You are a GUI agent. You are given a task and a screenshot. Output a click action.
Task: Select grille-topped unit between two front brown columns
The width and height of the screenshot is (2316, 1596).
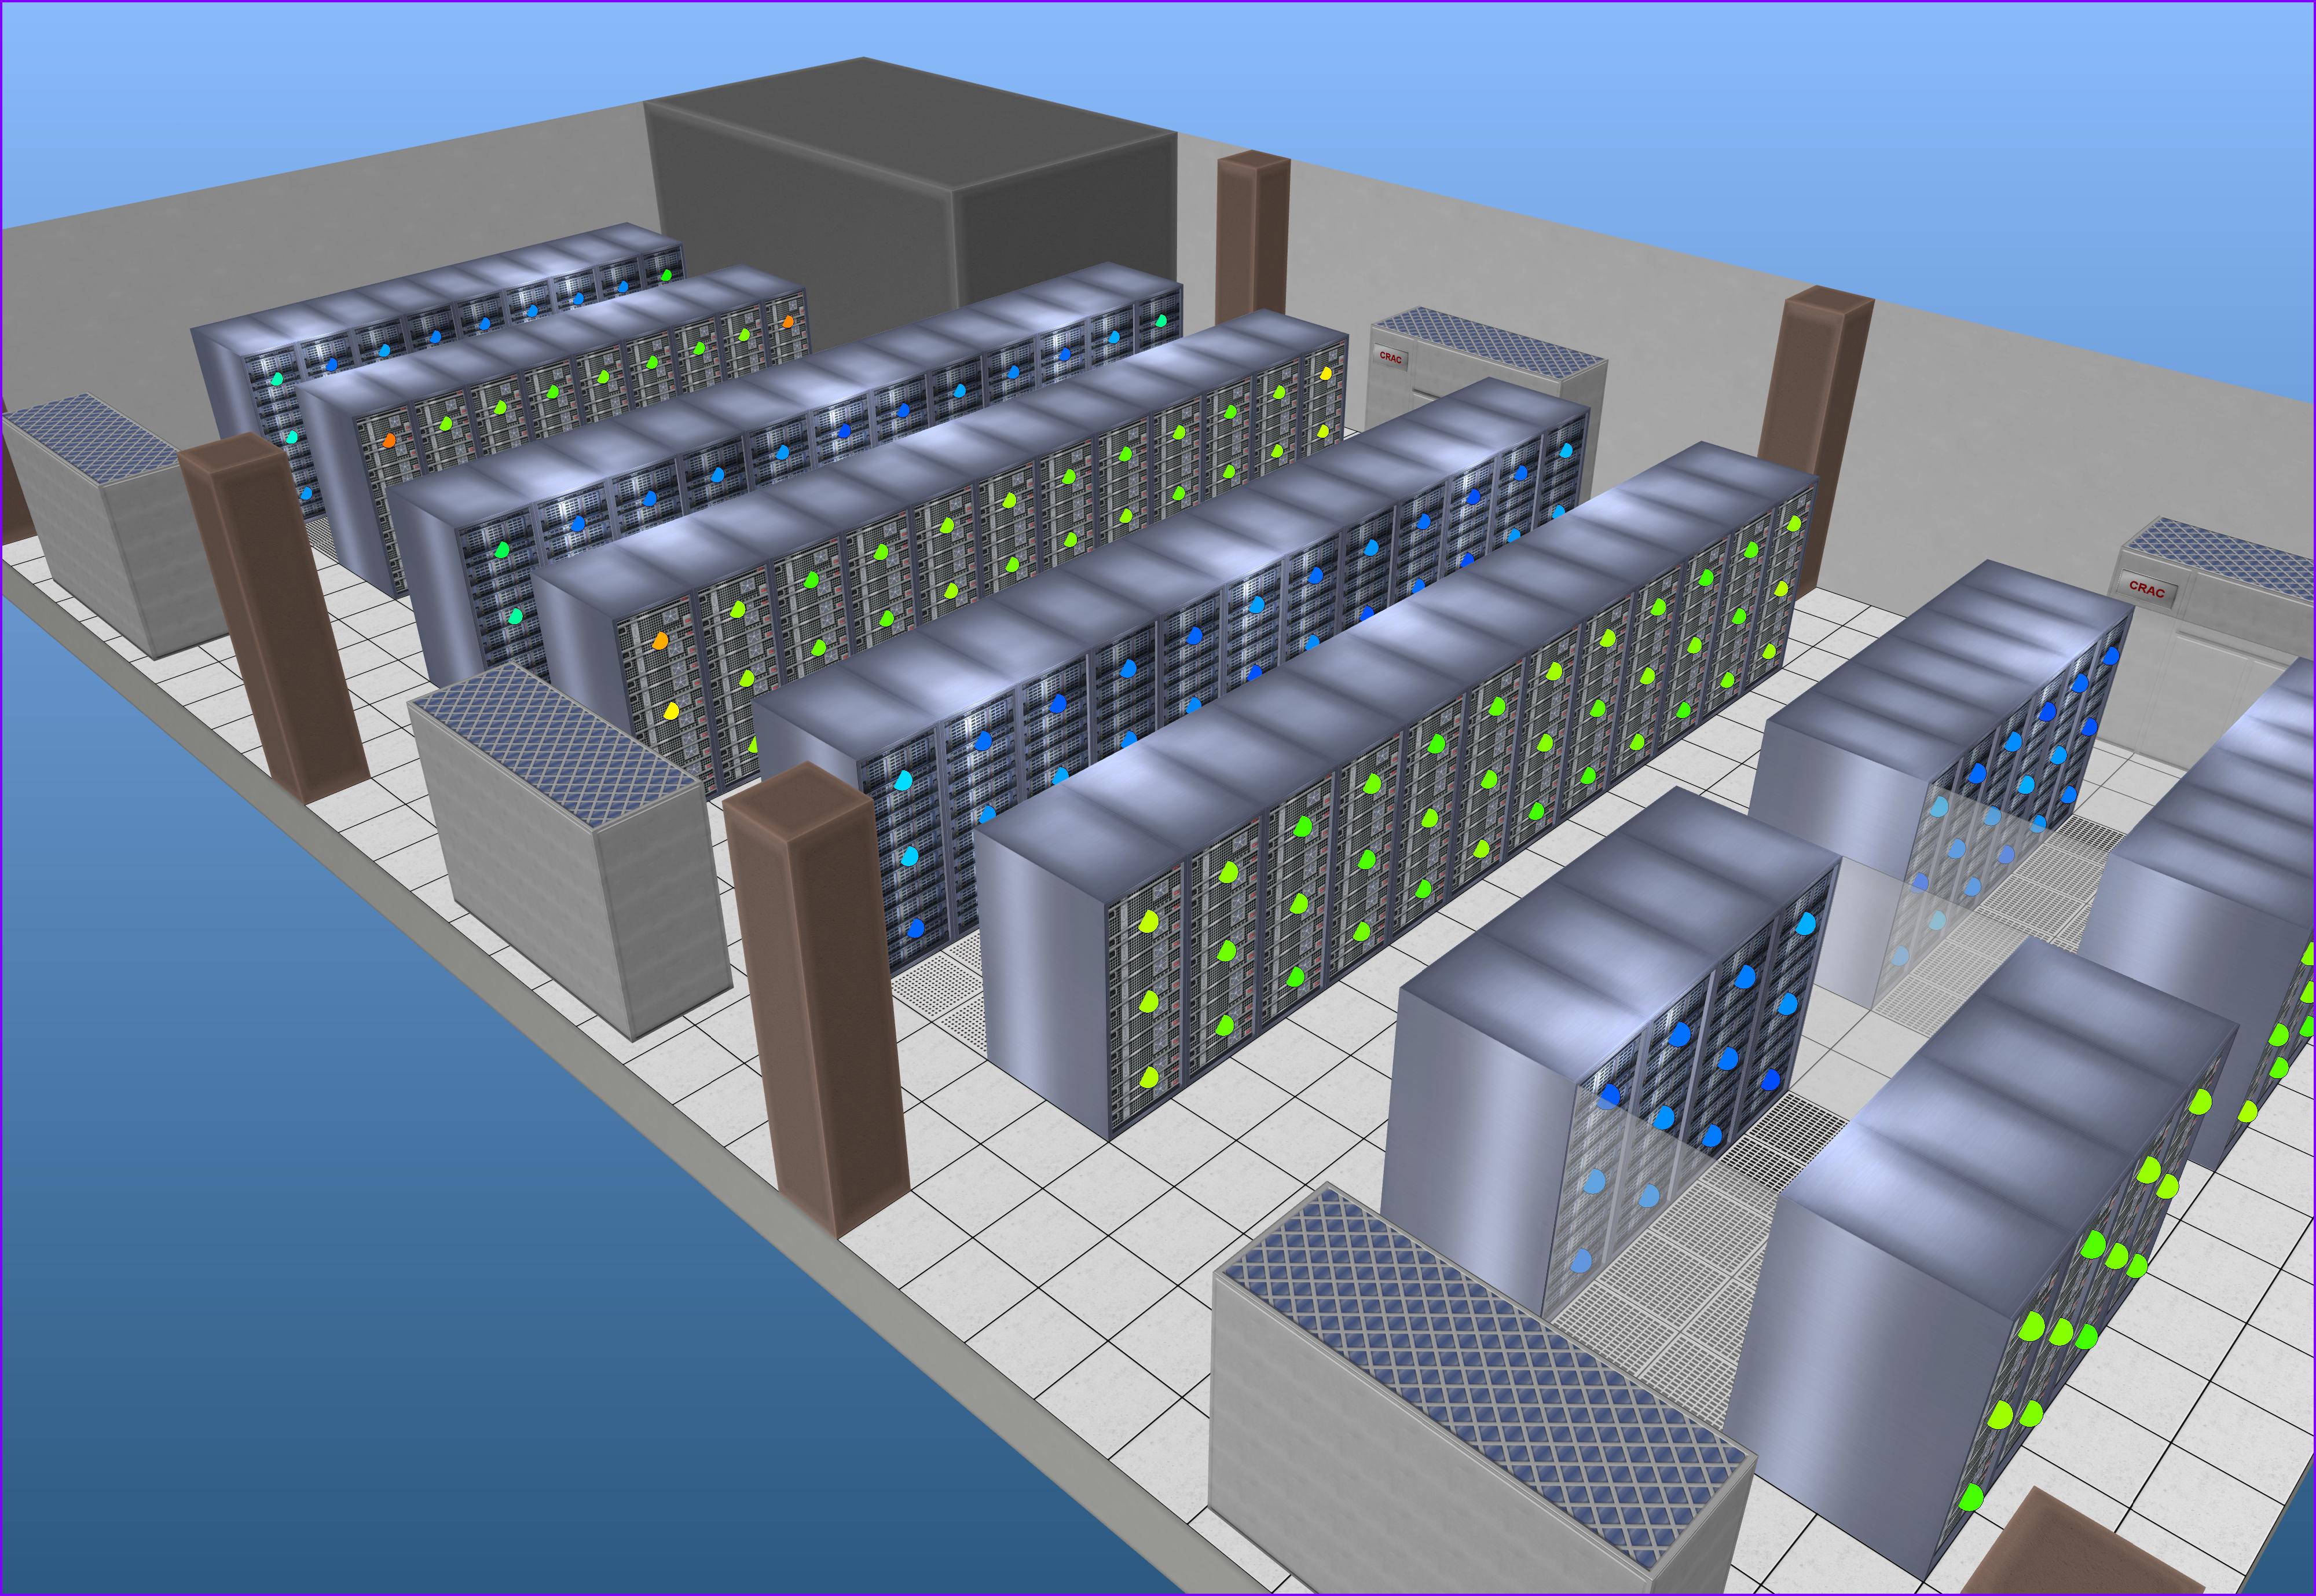click(570, 850)
